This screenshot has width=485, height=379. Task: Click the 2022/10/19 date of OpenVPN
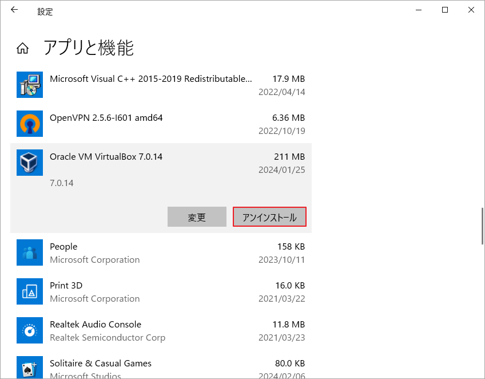(282, 131)
